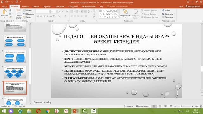Click the Заметки к слайду notes field
Viewport: 203px width, 114px height.
pos(116,102)
